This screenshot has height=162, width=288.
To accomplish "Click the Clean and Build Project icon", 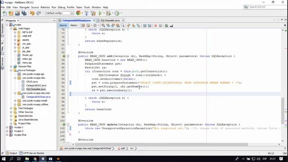I will click(93, 13).
